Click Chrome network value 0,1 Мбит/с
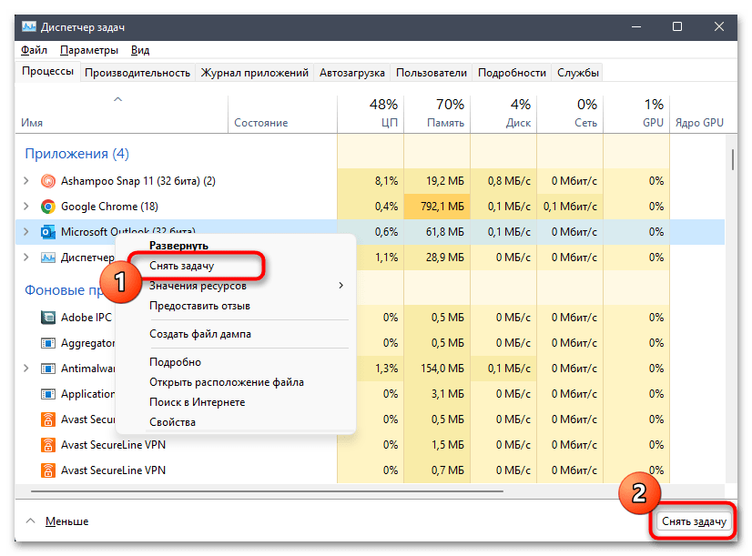Screen dimensions: 752x556 coord(570,207)
